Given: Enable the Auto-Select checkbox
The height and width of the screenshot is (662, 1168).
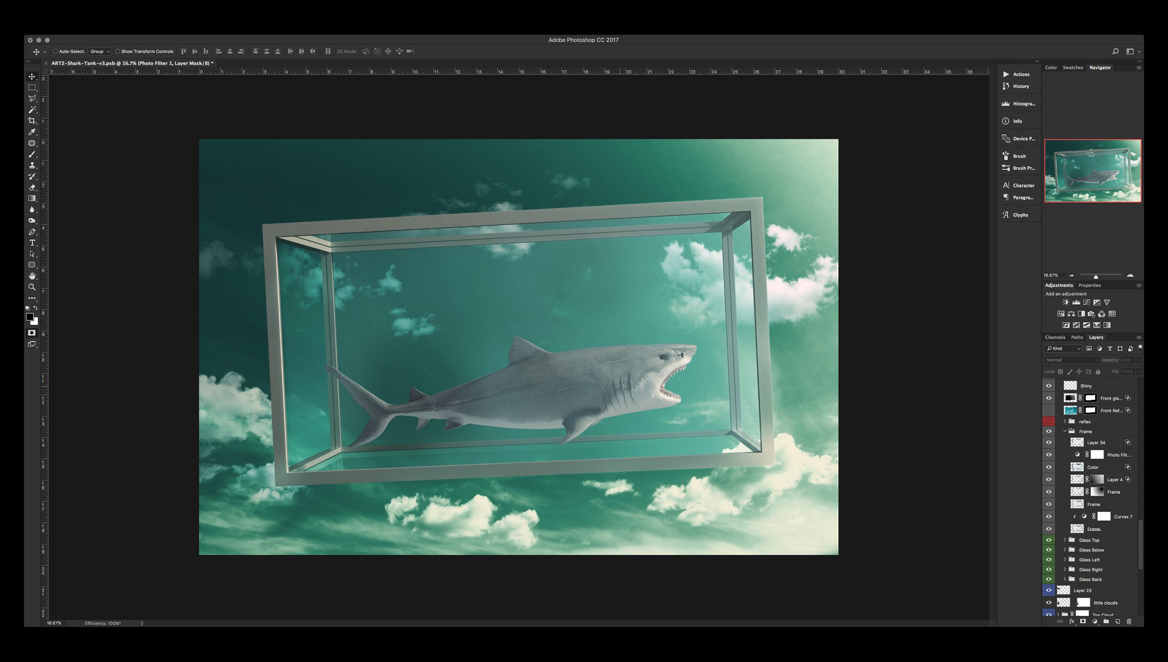Looking at the screenshot, I should pos(55,51).
